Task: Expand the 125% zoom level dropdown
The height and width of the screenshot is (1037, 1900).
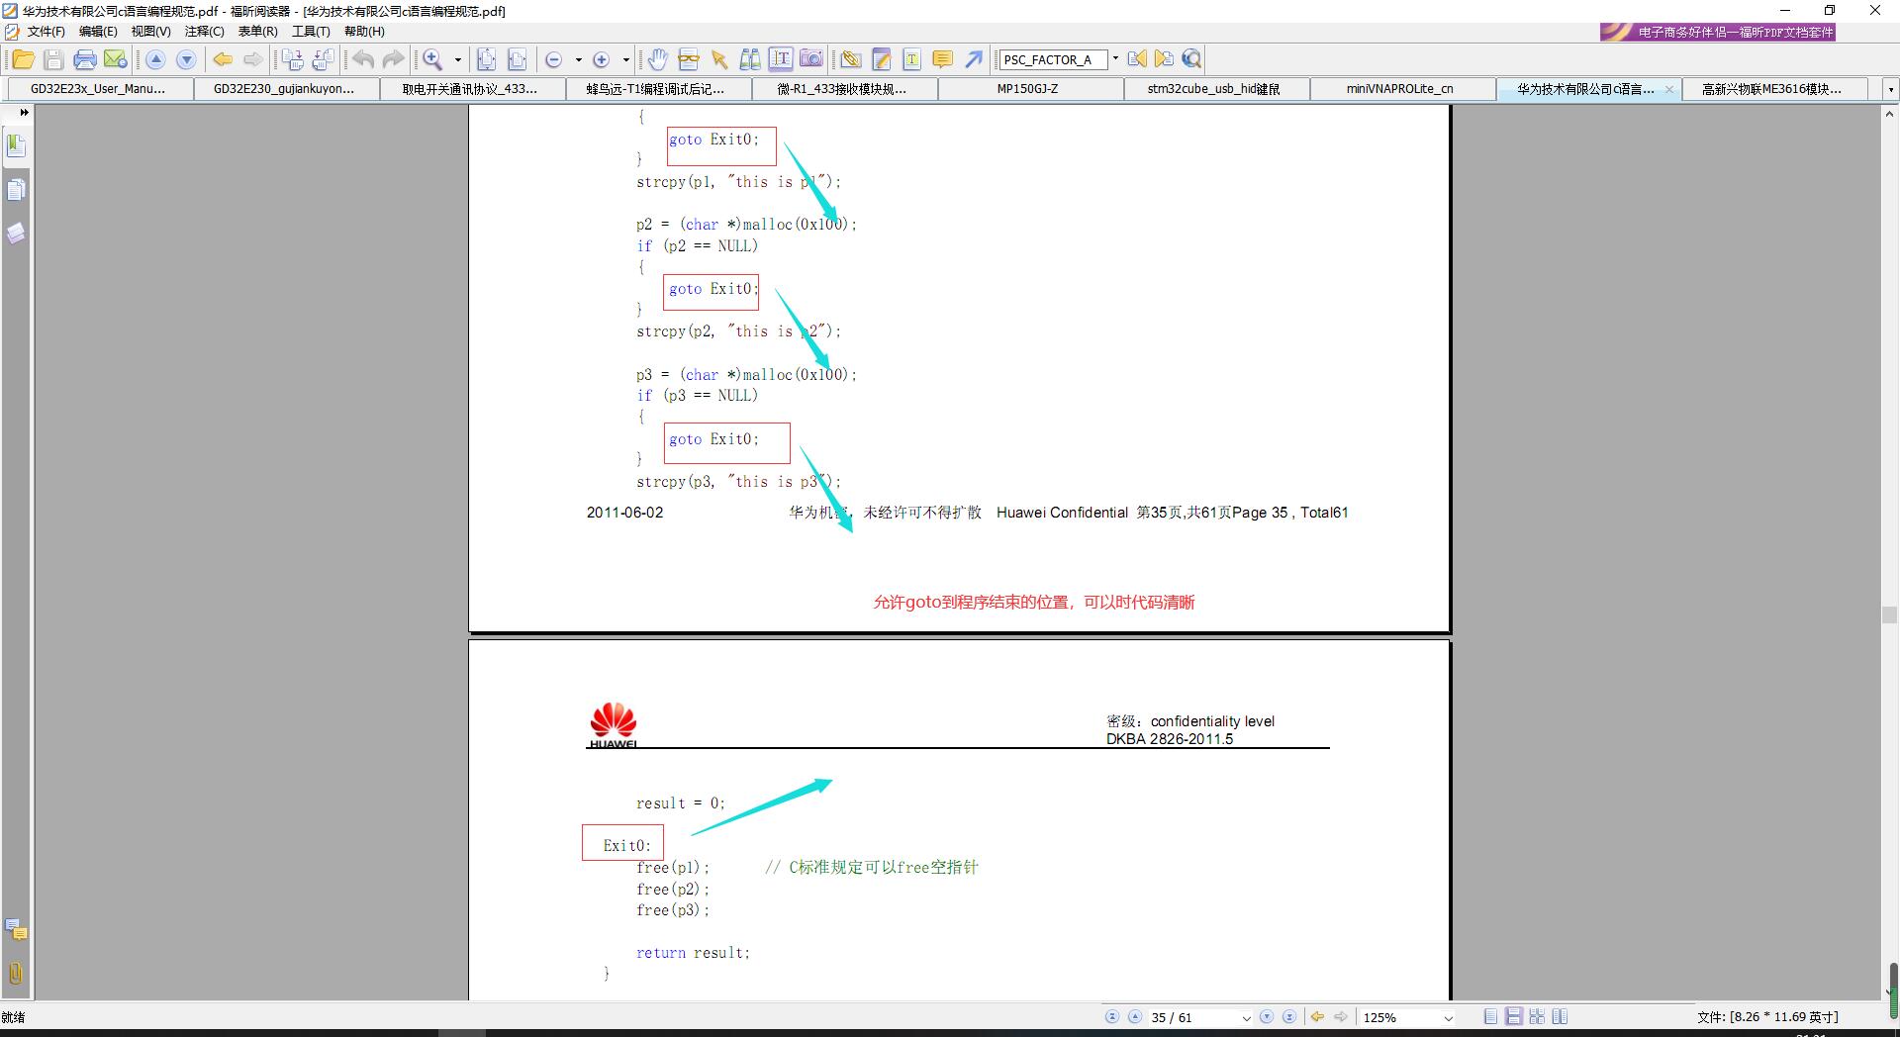Action: click(x=1449, y=1017)
